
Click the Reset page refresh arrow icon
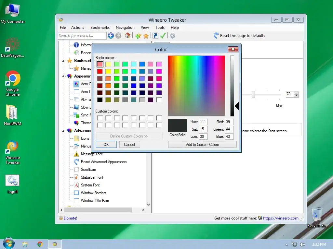tap(216, 36)
